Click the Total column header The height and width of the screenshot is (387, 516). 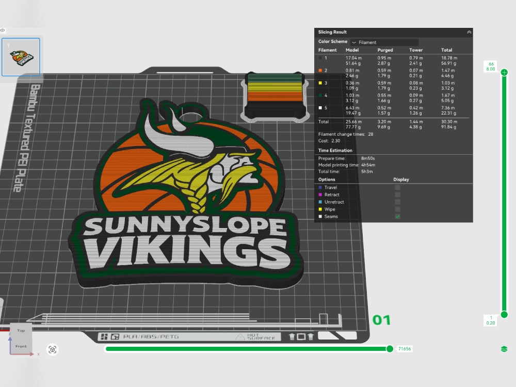point(446,50)
